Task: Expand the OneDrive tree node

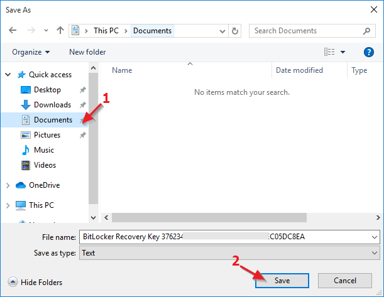Action: (8, 185)
